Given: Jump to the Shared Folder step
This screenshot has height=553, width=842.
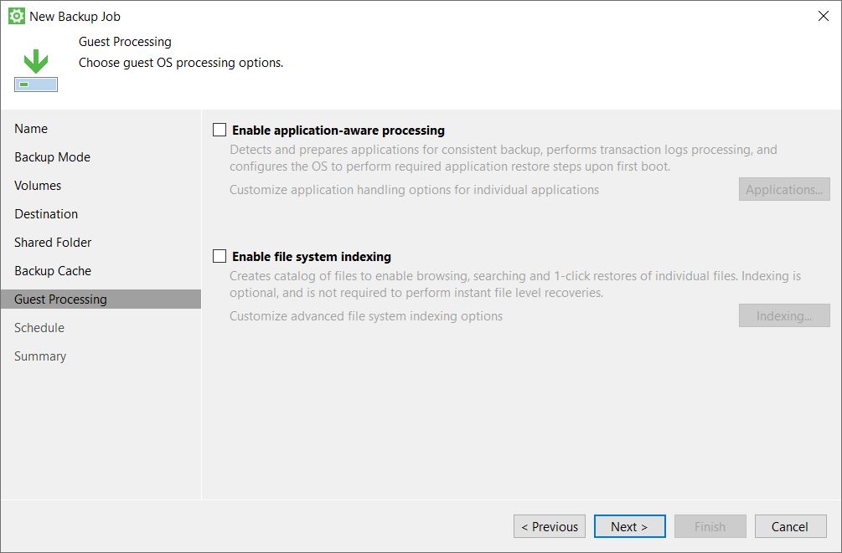Looking at the screenshot, I should pyautogui.click(x=53, y=243).
